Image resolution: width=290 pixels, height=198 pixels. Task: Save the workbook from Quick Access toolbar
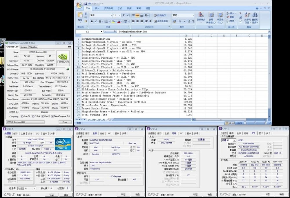[x=86, y=3]
